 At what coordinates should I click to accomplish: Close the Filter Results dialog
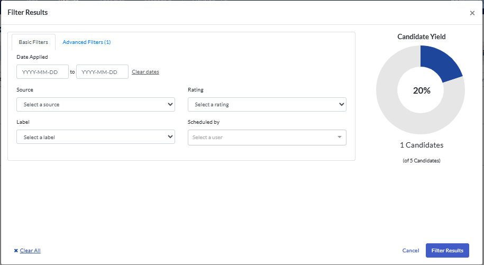tap(472, 13)
